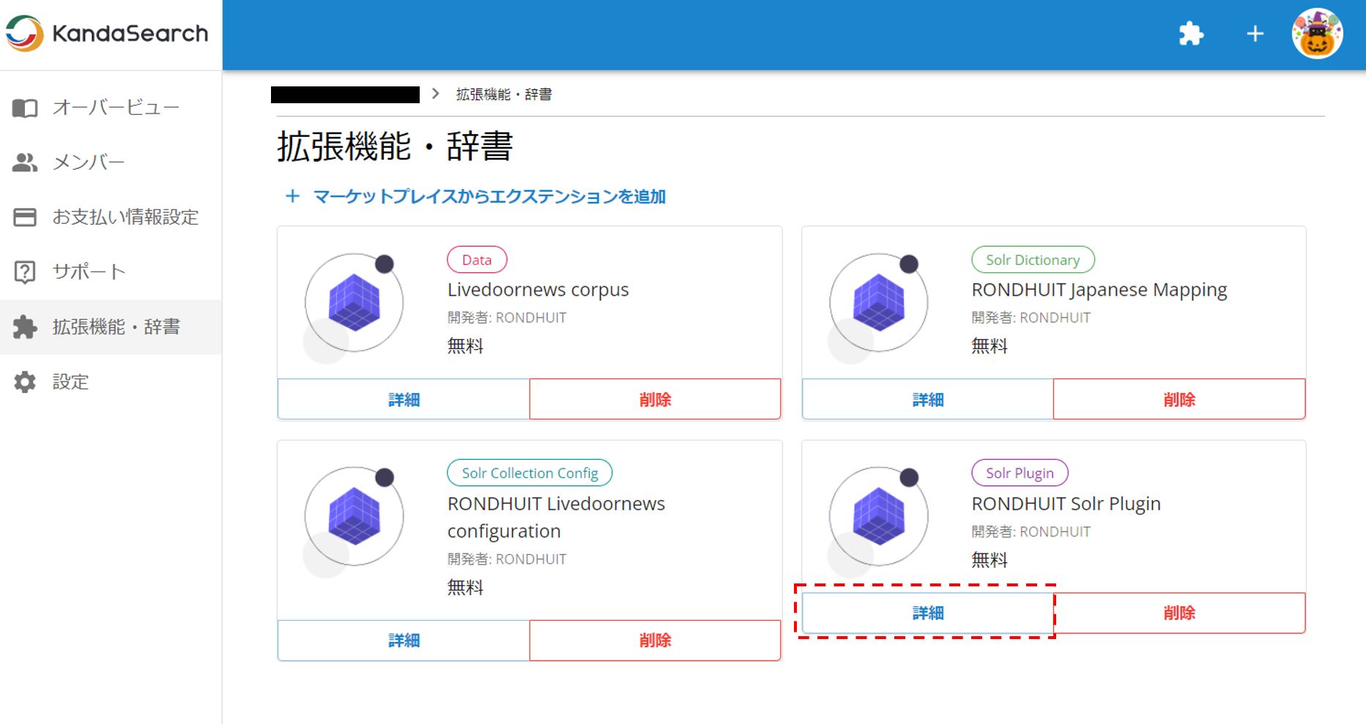Click the KandaSearch logo
1366x724 pixels.
[x=107, y=34]
